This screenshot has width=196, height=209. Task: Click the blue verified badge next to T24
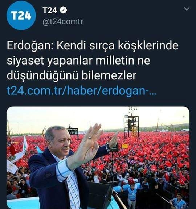point(63,10)
